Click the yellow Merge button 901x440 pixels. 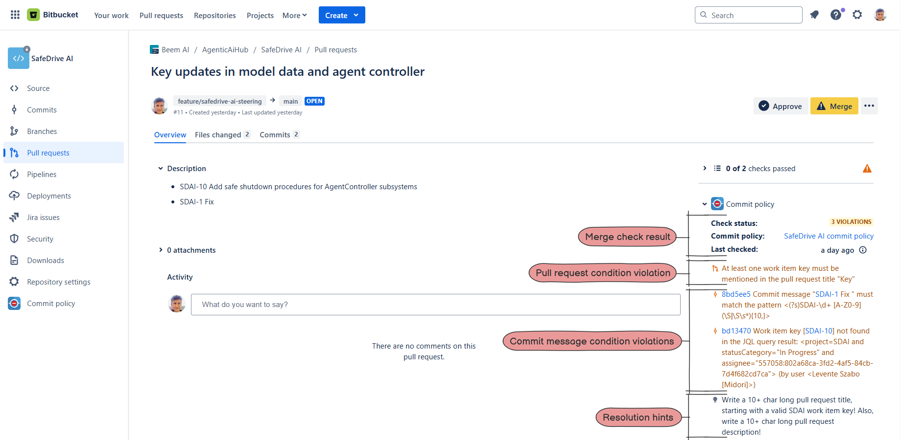tap(834, 106)
